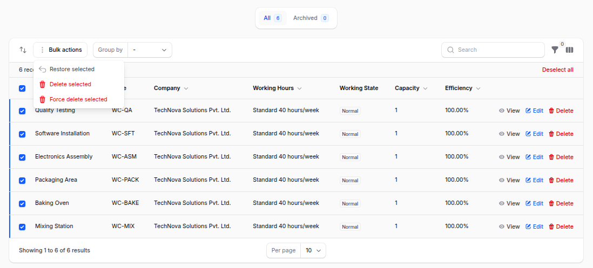
Task: Delete the Packaging Area row
Action: click(561, 180)
